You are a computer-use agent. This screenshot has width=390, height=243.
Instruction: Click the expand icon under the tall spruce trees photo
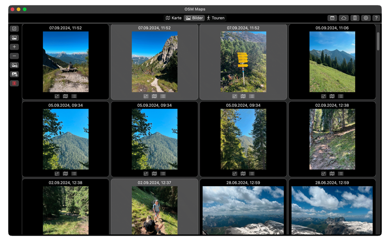tap(234, 173)
